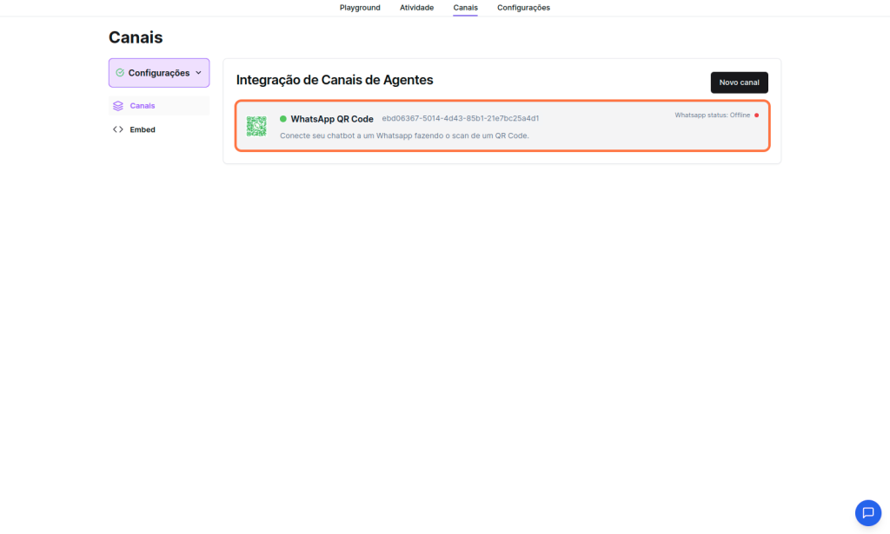The image size is (890, 534).
Task: Select the Embed sidebar label
Action: click(x=143, y=129)
